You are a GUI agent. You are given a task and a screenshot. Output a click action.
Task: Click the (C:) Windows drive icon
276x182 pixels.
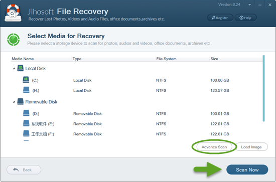26,80
